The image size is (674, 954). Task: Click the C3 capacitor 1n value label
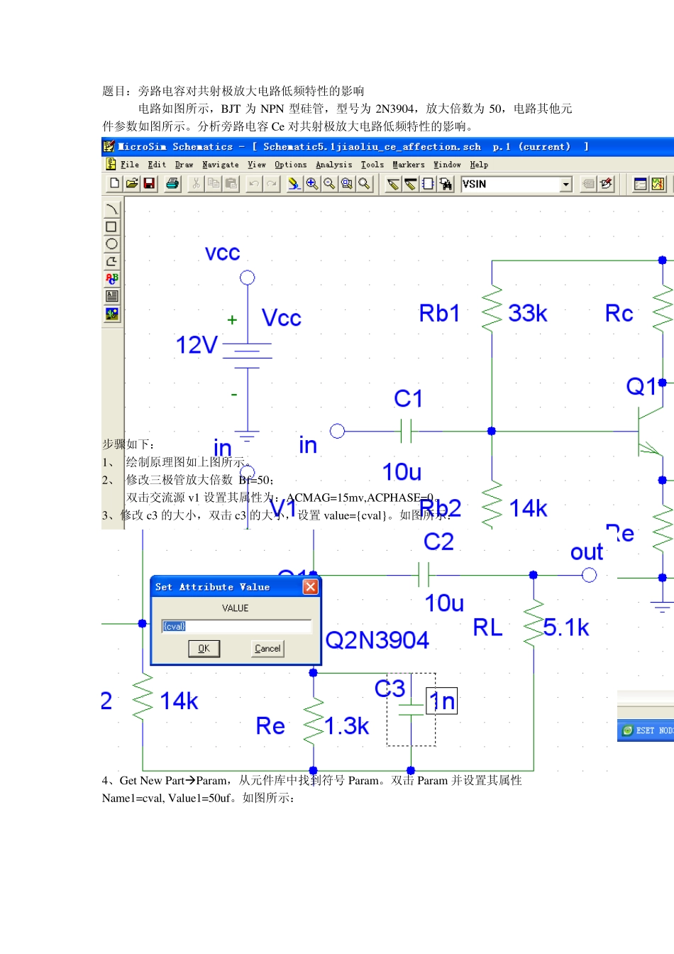tap(442, 701)
